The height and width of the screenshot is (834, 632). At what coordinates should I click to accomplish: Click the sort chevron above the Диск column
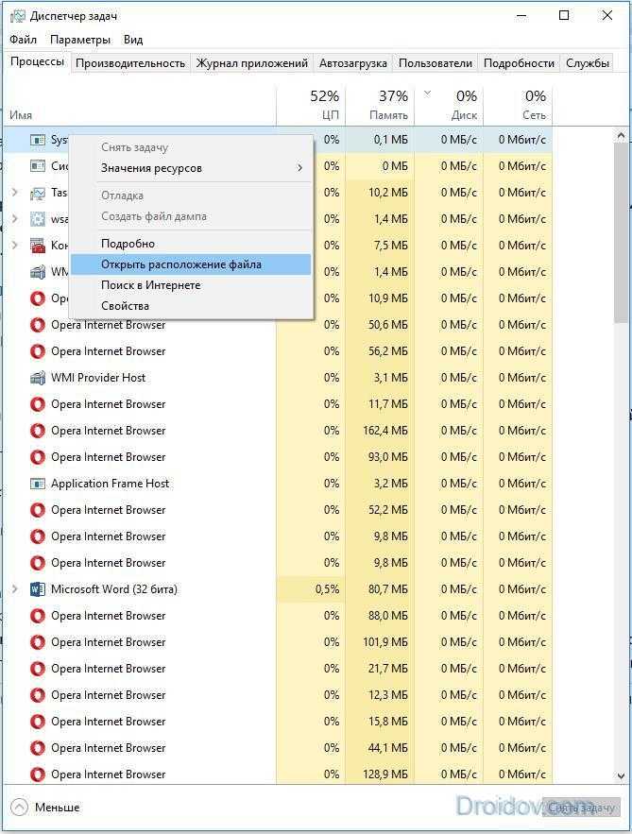pyautogui.click(x=427, y=94)
